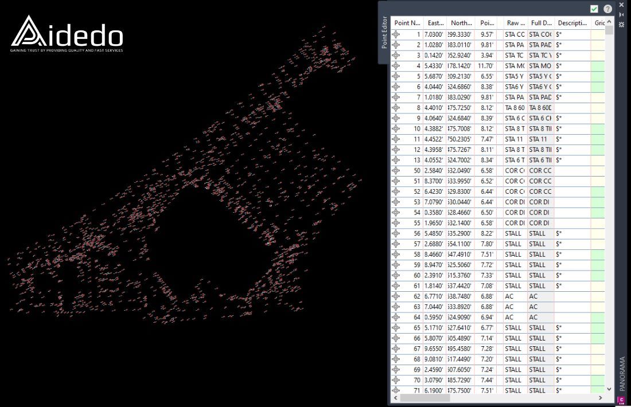This screenshot has height=407, width=631.
Task: Click full description "AC" in row 64
Action: tap(542, 318)
